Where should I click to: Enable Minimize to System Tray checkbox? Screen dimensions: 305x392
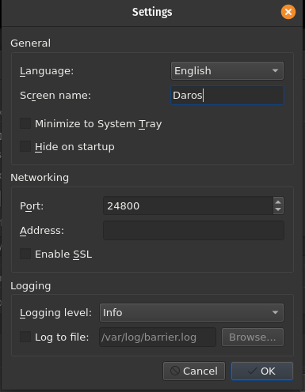click(25, 123)
